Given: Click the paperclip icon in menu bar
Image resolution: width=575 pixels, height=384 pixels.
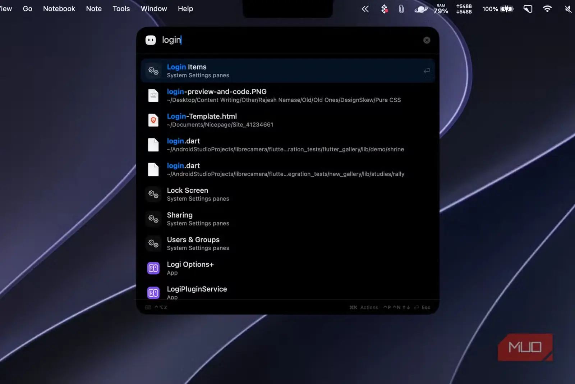Looking at the screenshot, I should point(401,9).
